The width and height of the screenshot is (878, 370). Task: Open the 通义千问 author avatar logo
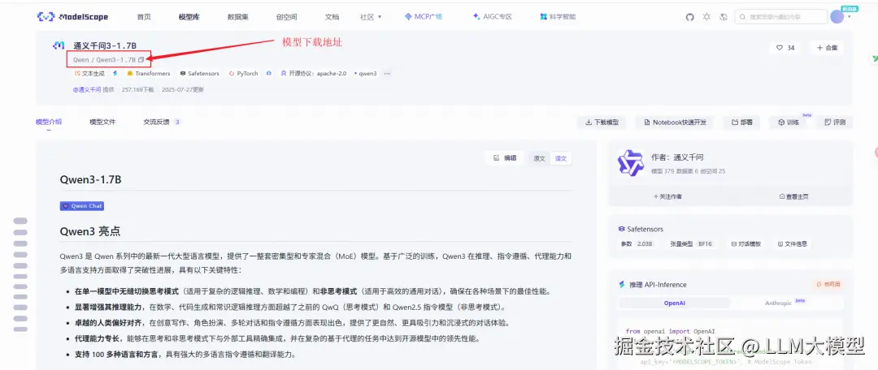click(631, 162)
